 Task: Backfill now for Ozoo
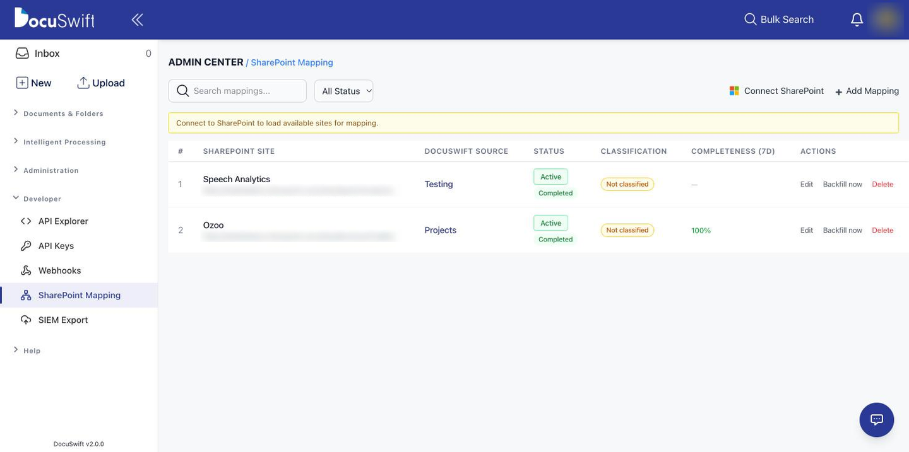click(843, 230)
